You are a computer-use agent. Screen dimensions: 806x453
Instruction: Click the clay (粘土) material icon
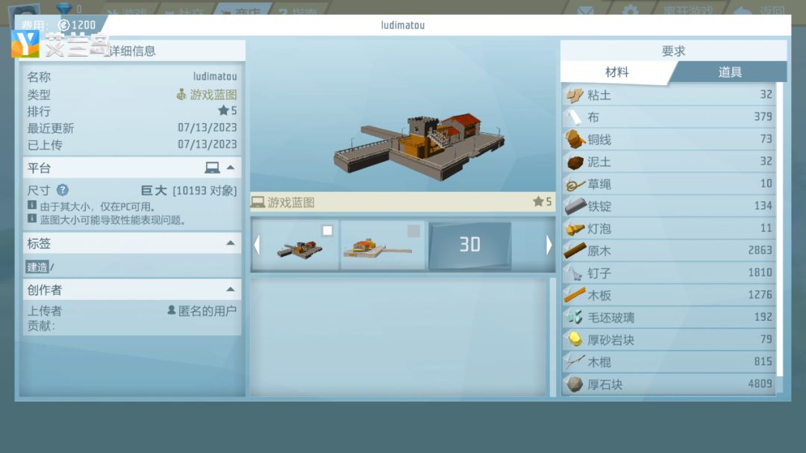(575, 95)
